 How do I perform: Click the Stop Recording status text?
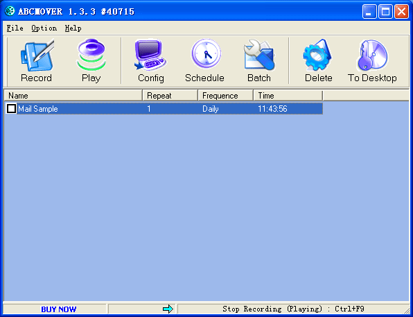coord(293,309)
